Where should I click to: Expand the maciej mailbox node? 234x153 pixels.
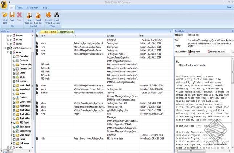click(x=8, y=40)
